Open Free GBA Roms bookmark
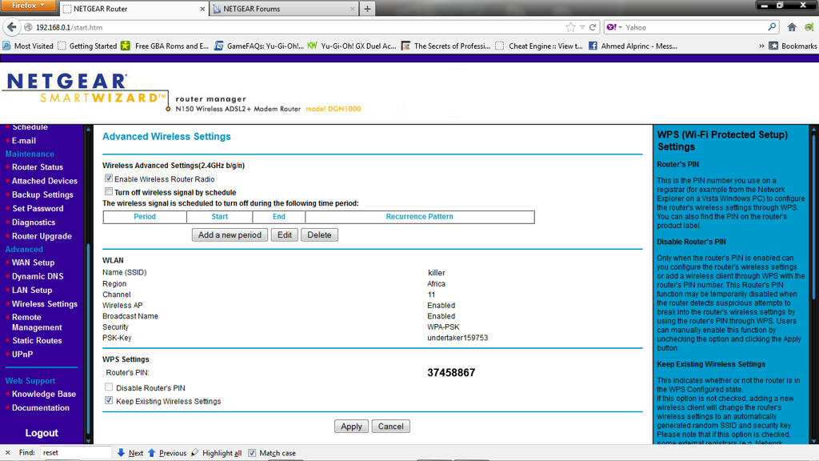The height and width of the screenshot is (461, 819). [x=165, y=46]
